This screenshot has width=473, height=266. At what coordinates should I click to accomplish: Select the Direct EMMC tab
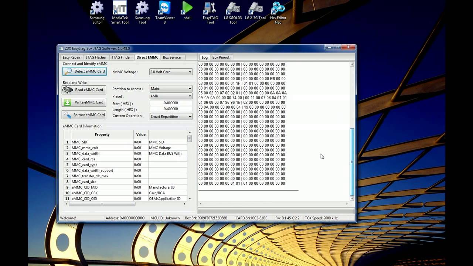tap(147, 57)
